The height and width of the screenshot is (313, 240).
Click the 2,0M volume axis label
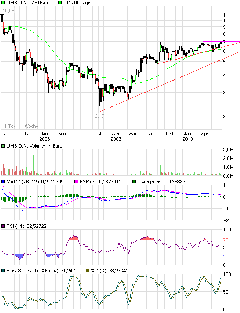tap(228, 158)
